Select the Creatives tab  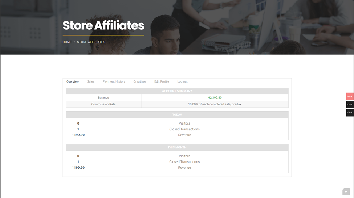click(139, 82)
